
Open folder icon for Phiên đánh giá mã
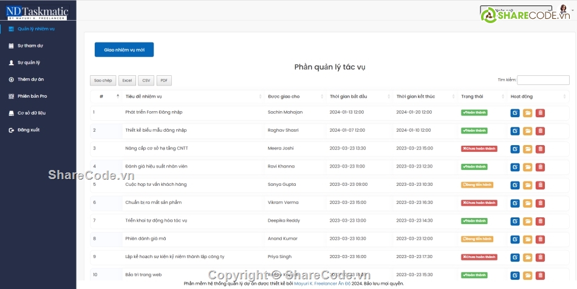[x=528, y=239]
